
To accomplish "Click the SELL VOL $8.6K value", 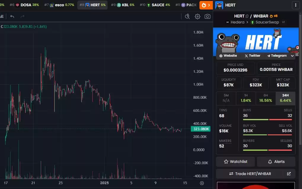I will [x=287, y=131].
